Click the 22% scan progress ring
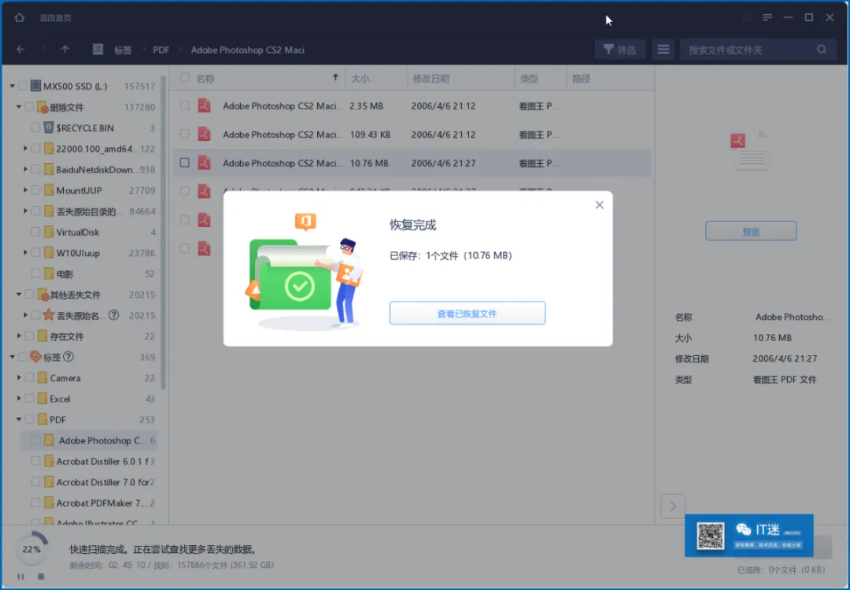Image resolution: width=850 pixels, height=590 pixels. 31,549
